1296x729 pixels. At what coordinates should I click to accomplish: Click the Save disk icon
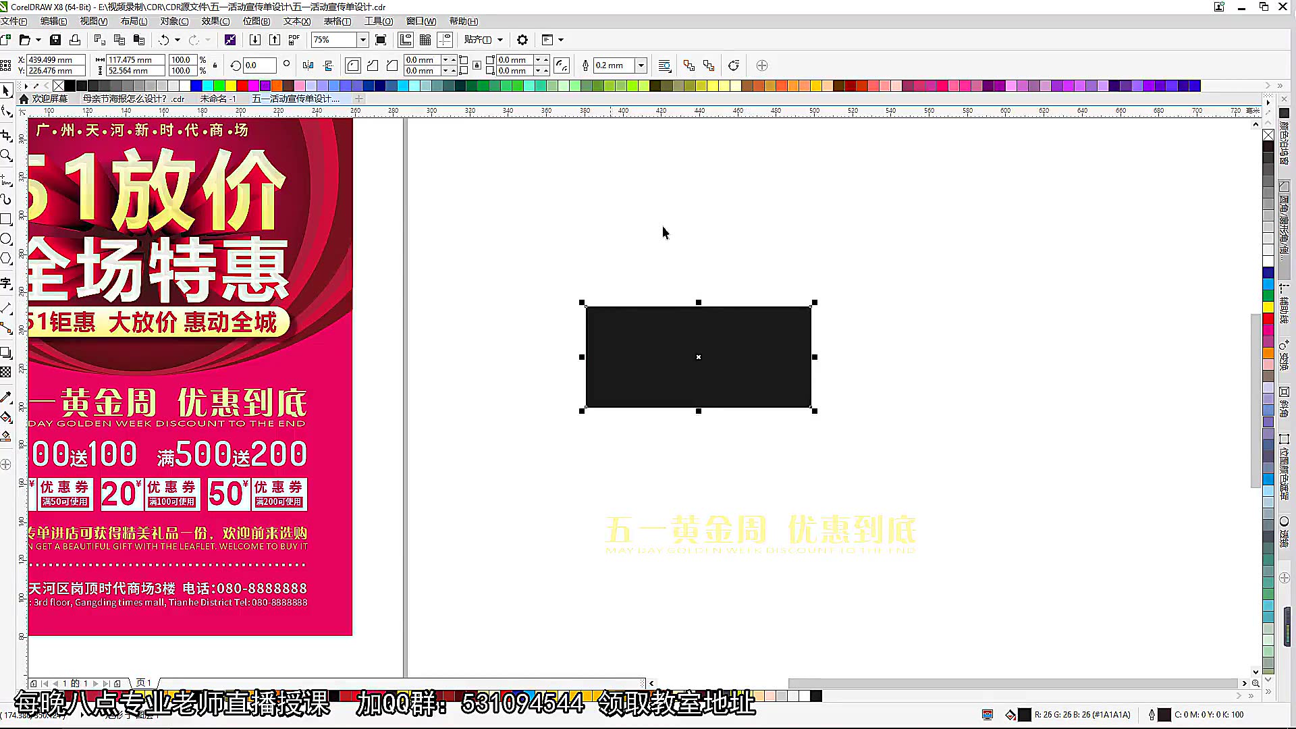click(x=55, y=40)
